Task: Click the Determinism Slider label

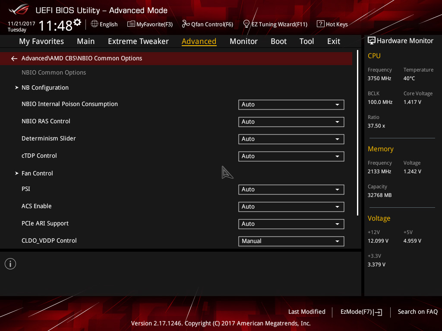Action: [x=48, y=138]
